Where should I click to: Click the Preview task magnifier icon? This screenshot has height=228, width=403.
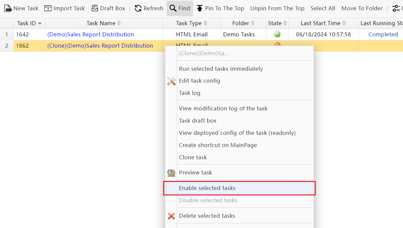(171, 173)
